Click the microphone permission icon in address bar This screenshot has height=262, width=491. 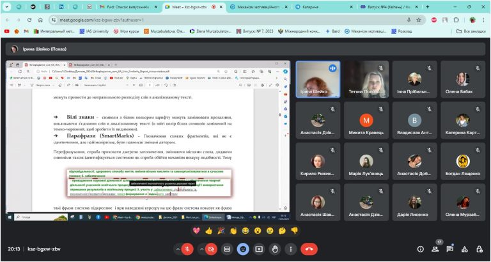[x=409, y=20]
